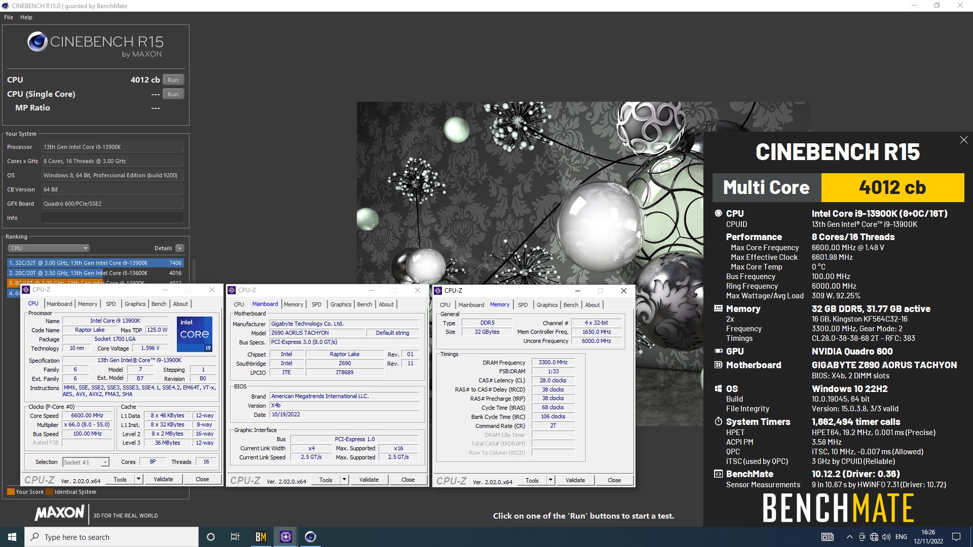Switch to Mainboard tab in CPU-Z CPU window

[59, 304]
